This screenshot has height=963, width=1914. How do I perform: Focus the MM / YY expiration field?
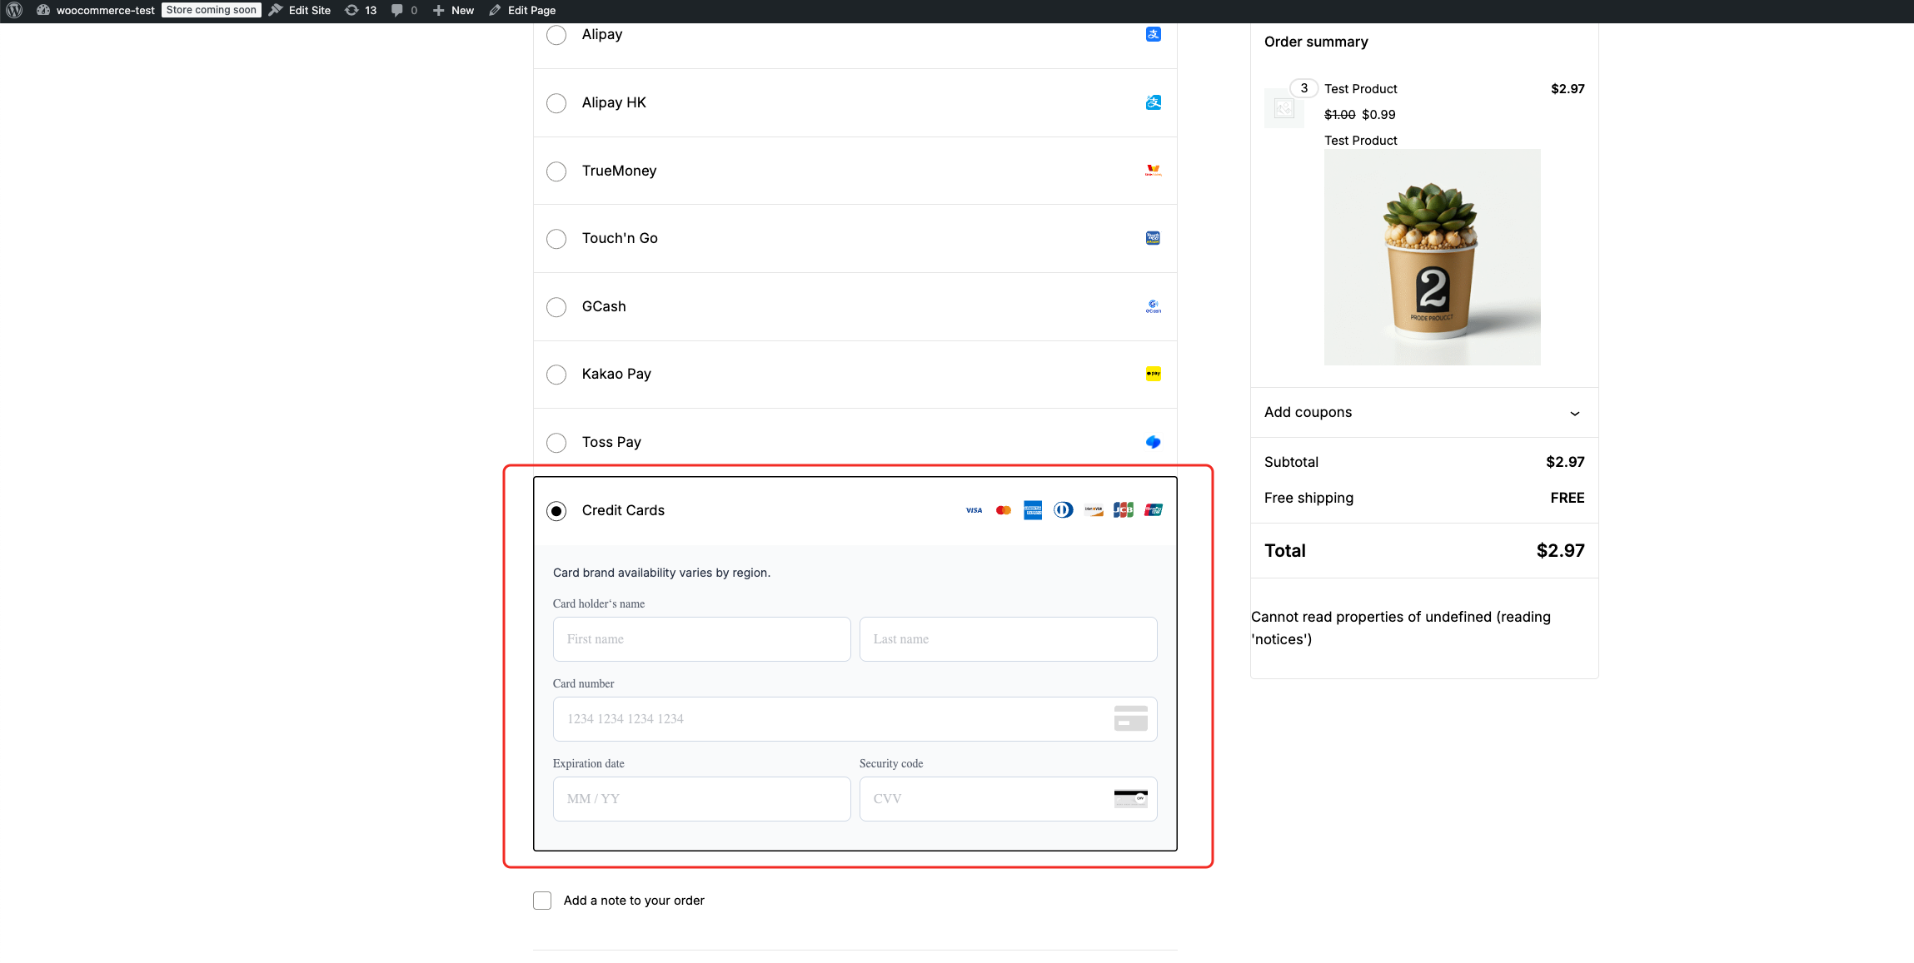[x=702, y=799]
